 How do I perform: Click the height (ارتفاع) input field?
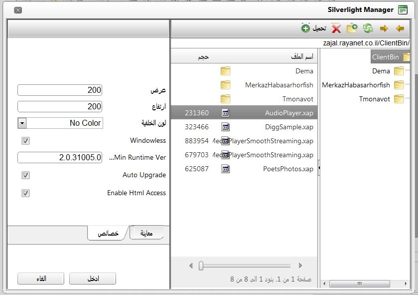(60, 106)
